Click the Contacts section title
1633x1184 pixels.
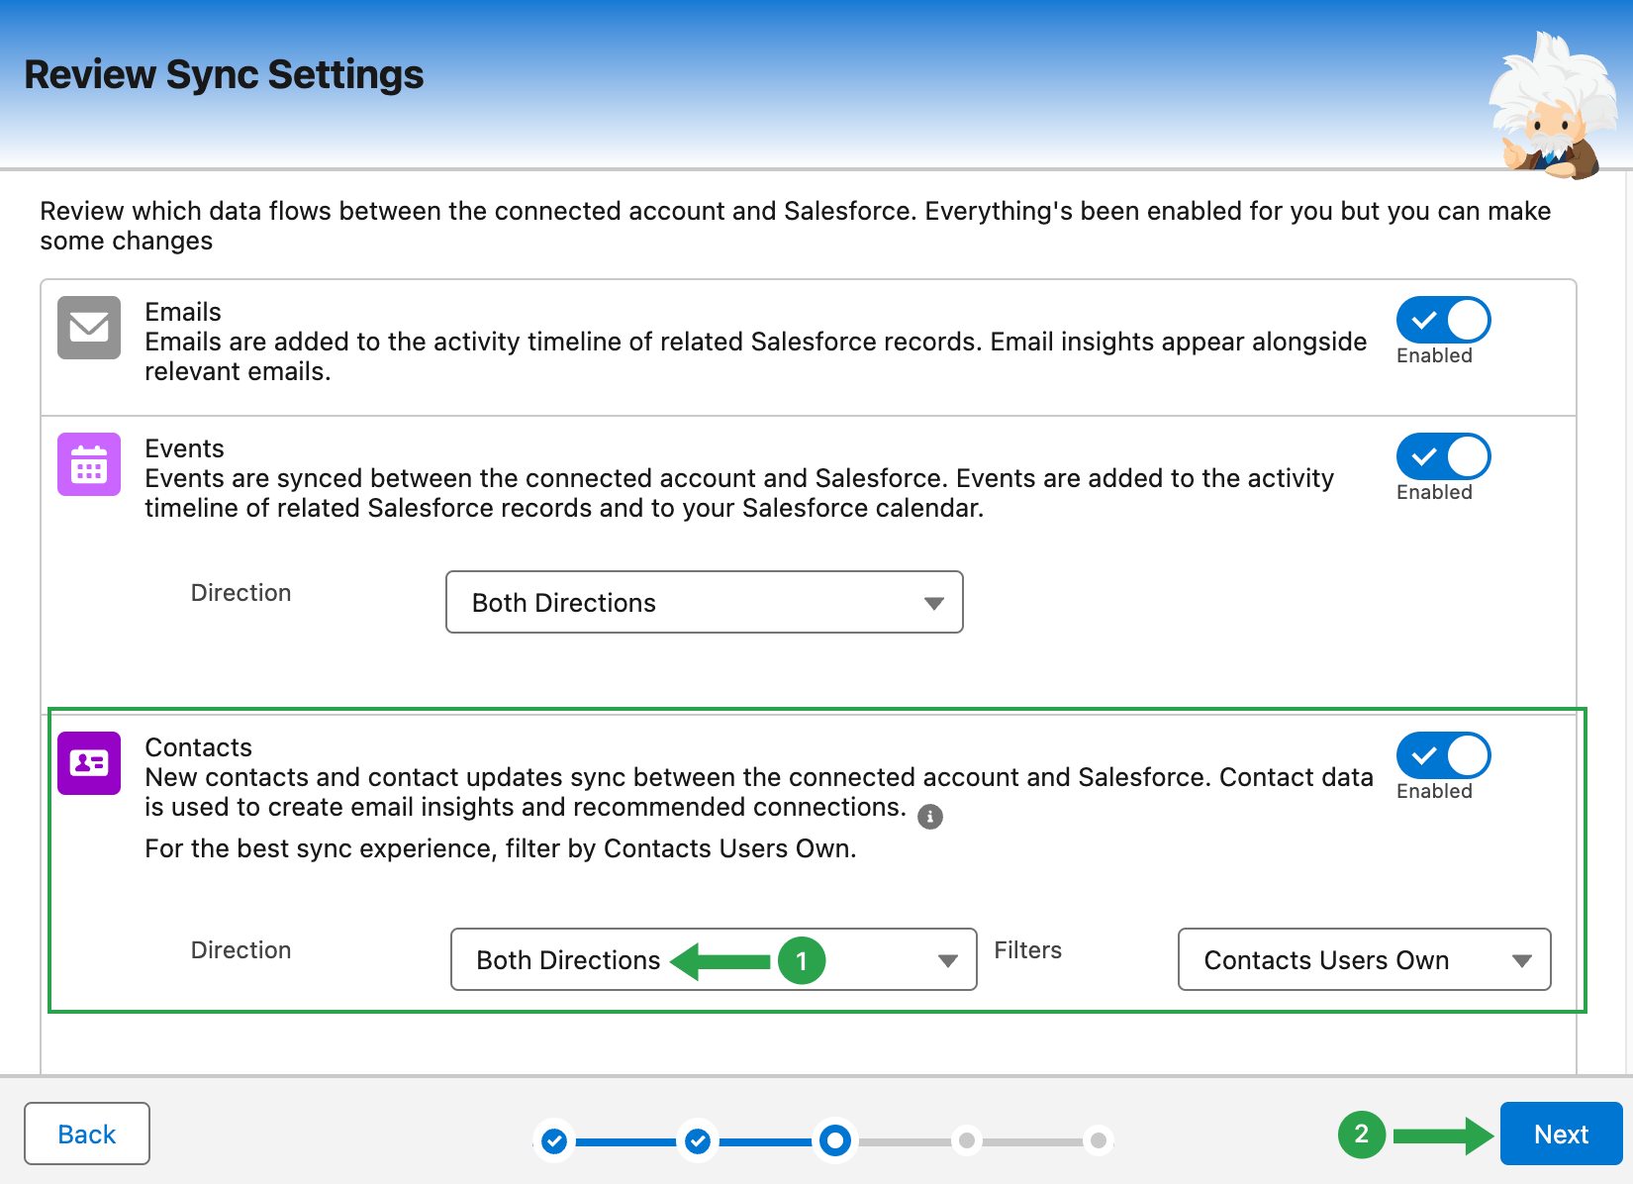pos(198,747)
